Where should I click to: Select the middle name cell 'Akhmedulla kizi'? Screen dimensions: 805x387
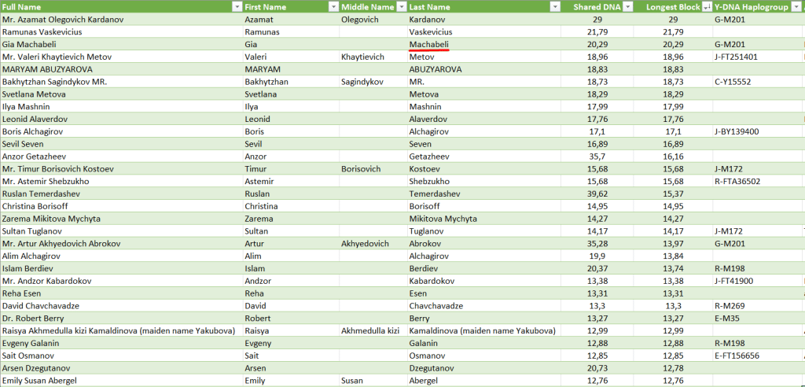(371, 330)
